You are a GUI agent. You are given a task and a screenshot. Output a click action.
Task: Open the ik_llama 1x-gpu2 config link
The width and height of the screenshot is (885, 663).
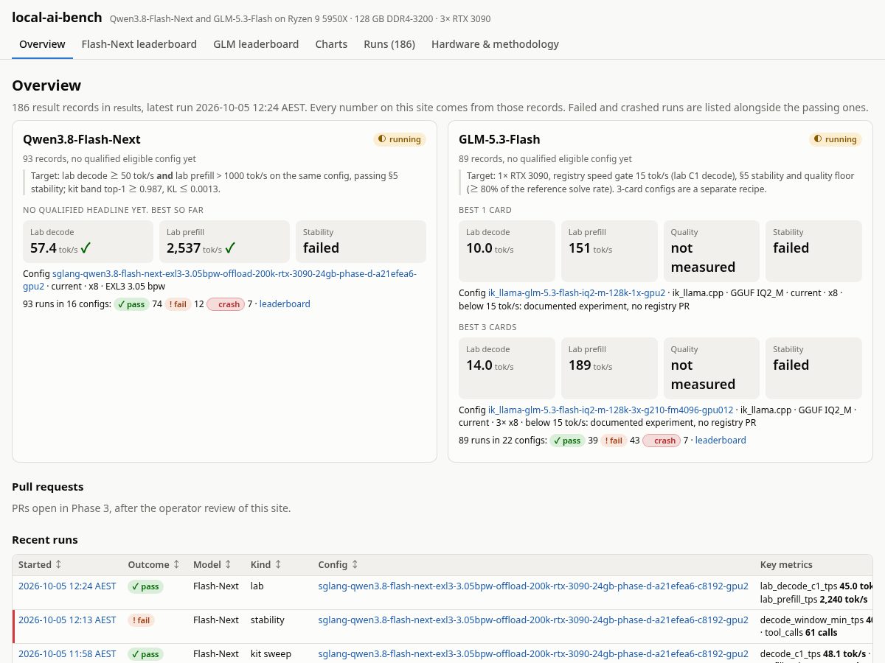coord(577,293)
